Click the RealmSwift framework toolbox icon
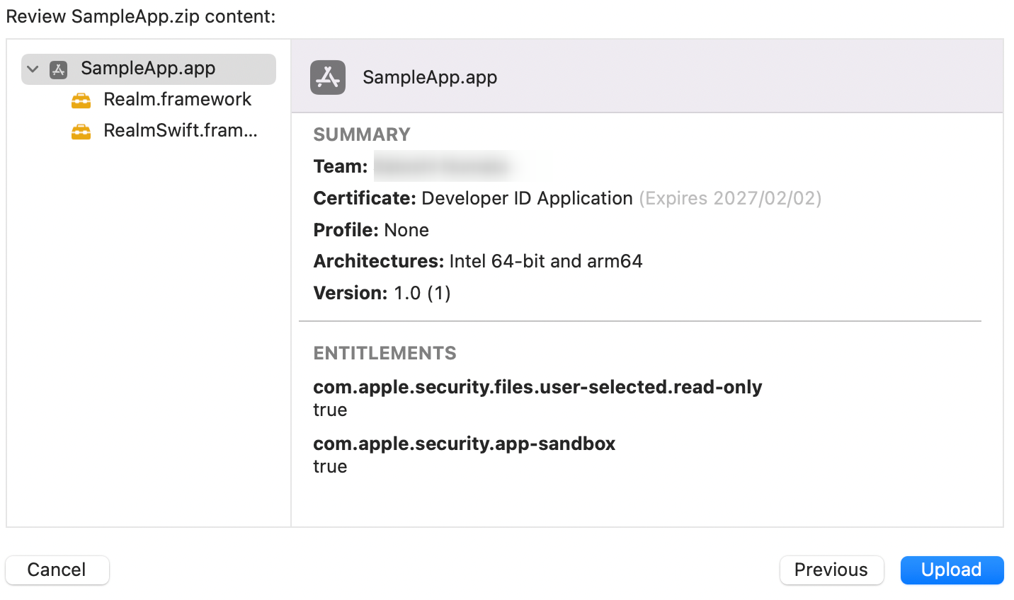The width and height of the screenshot is (1014, 600). (x=81, y=132)
